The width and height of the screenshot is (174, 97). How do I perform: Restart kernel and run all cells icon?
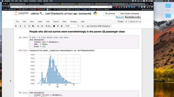click(x=62, y=26)
